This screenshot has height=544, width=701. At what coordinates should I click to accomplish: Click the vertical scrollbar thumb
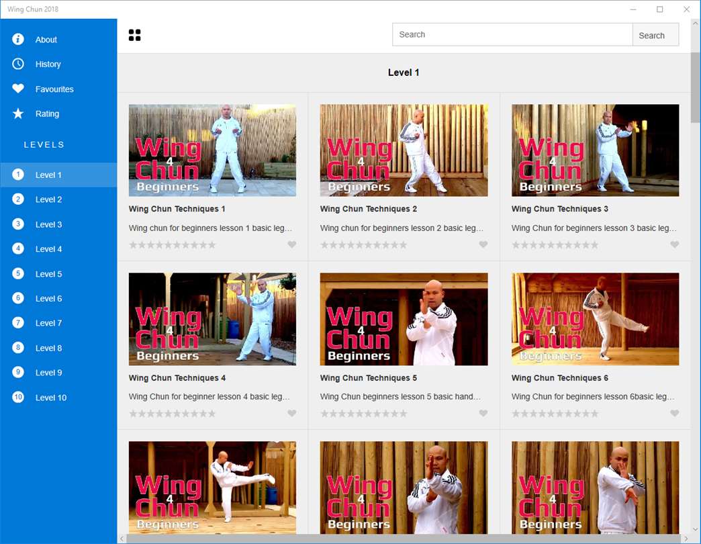pos(695,87)
